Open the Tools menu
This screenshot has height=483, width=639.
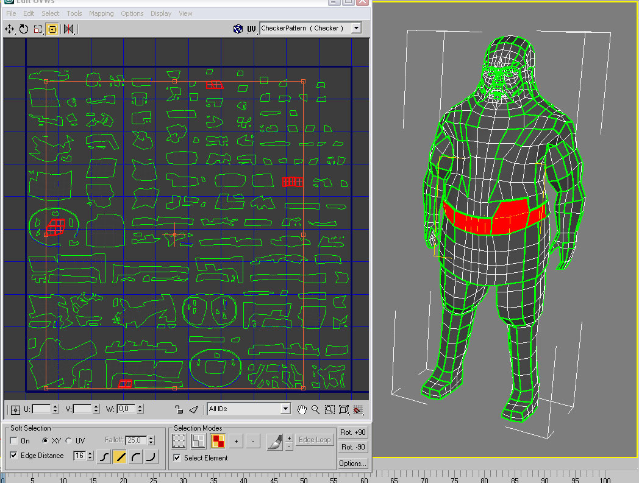(74, 13)
